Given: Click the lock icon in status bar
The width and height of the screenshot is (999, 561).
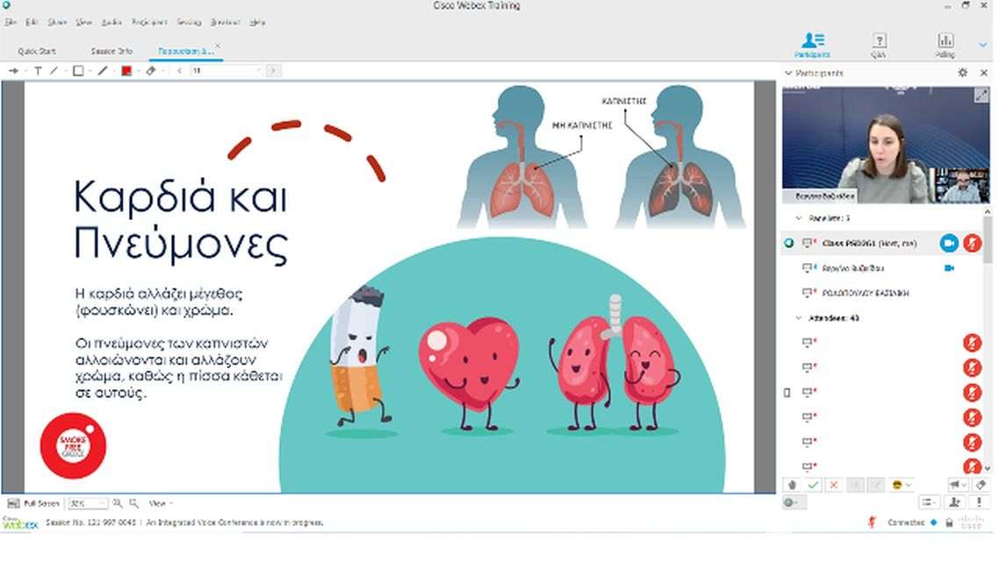Looking at the screenshot, I should click(x=949, y=522).
